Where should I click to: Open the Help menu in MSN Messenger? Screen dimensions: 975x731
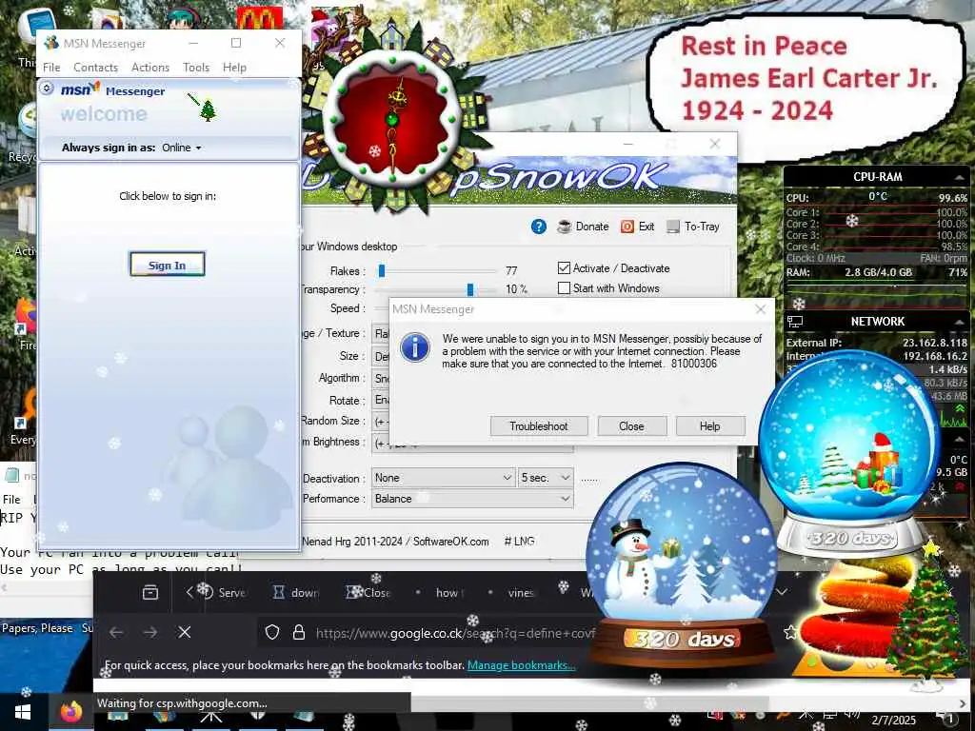(234, 68)
